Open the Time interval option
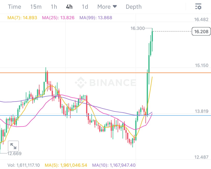Screen dimensions: 211x169 (x=15, y=7)
